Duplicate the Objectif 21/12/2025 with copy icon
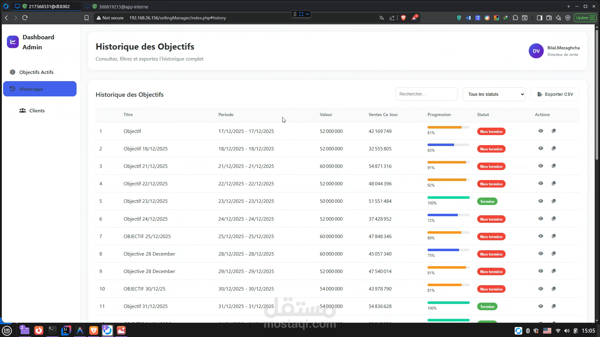The width and height of the screenshot is (600, 337). click(x=553, y=166)
